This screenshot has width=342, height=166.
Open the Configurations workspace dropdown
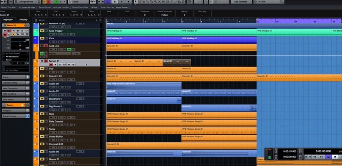tap(27, 2)
